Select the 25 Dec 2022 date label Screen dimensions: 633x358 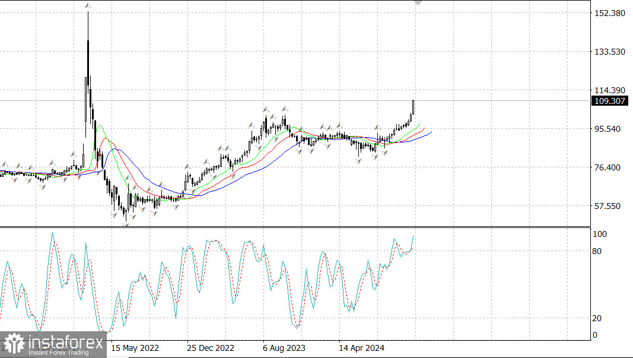(x=211, y=348)
